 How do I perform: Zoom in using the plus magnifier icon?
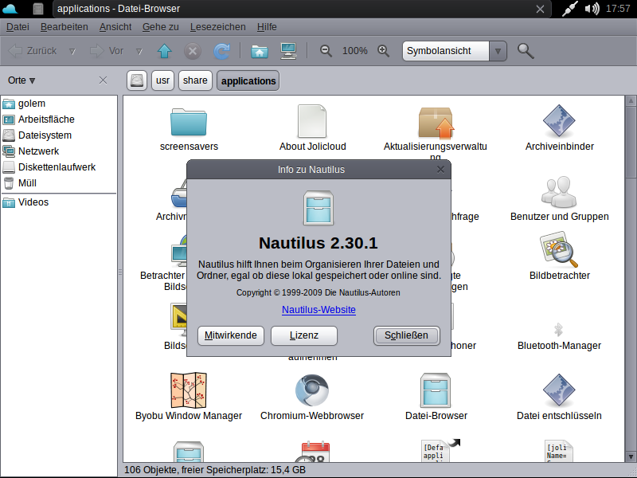383,50
